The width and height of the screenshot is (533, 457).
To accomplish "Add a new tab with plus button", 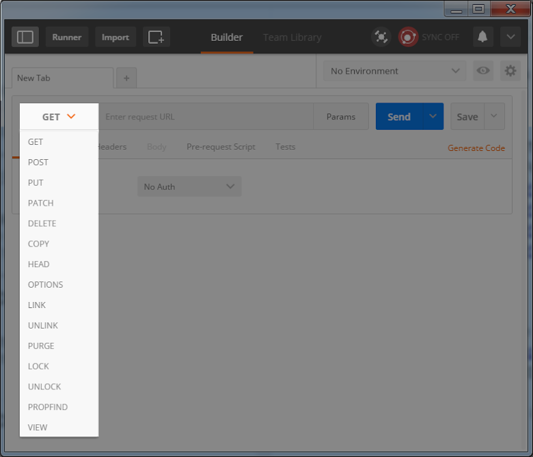I will (126, 78).
